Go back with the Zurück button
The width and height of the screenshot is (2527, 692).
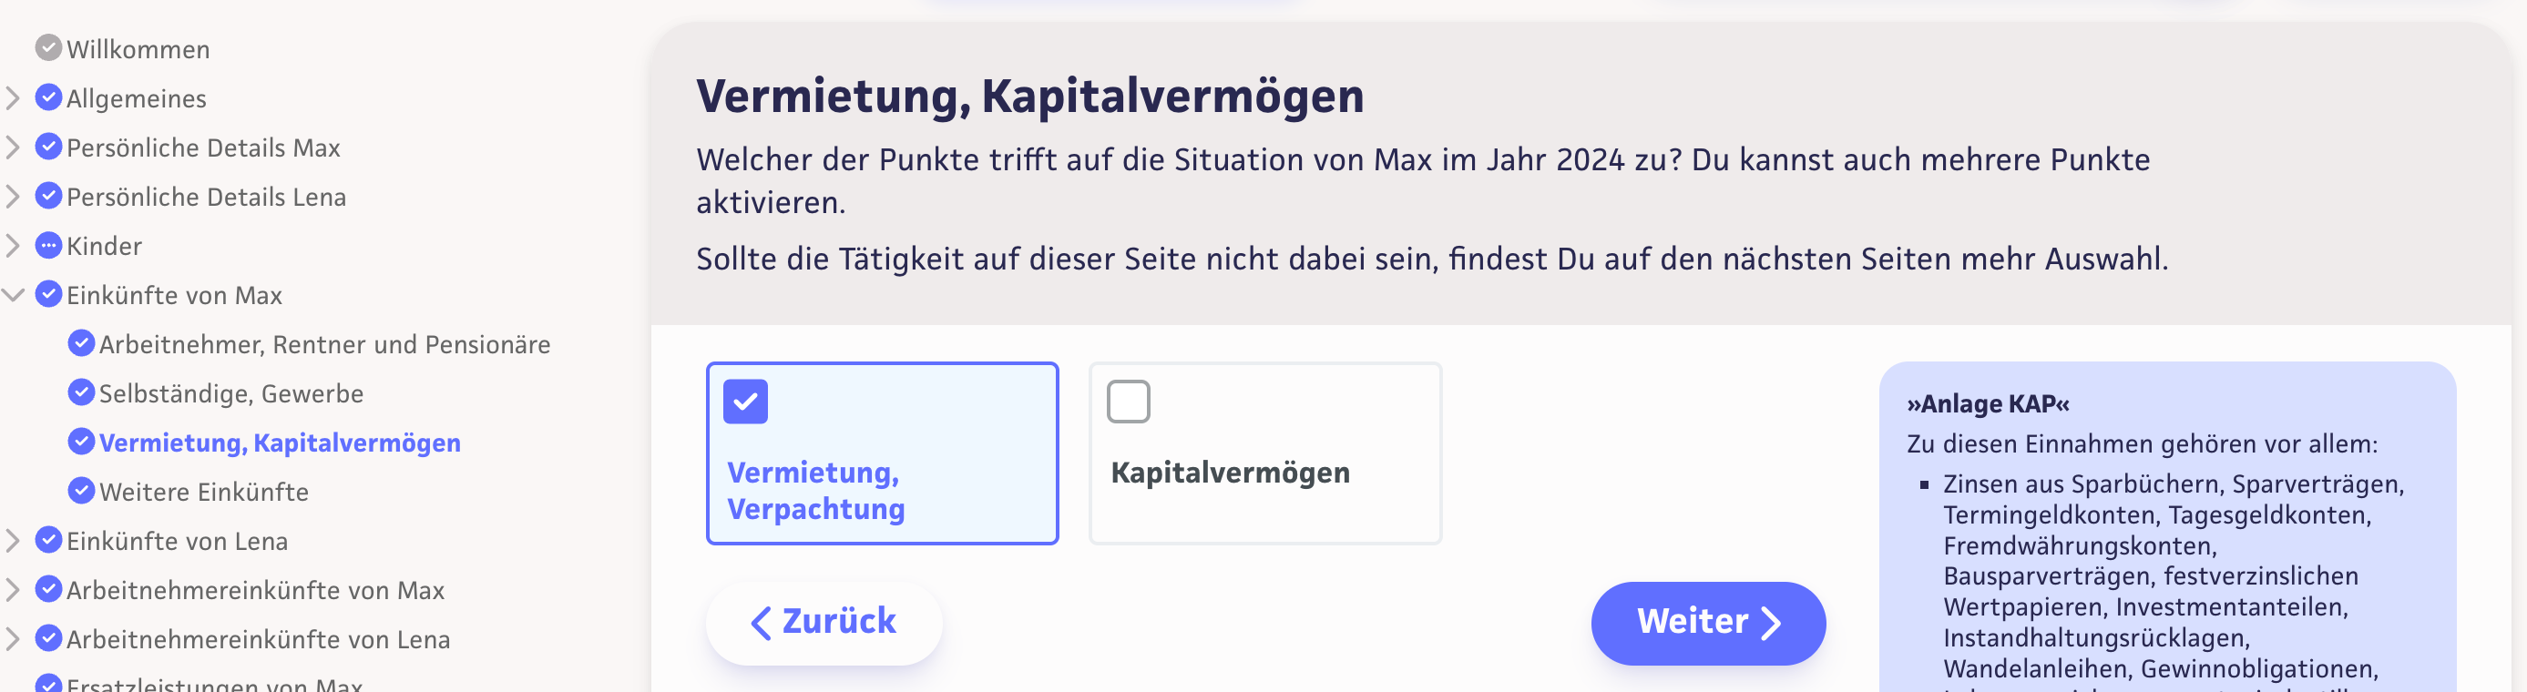click(x=823, y=623)
